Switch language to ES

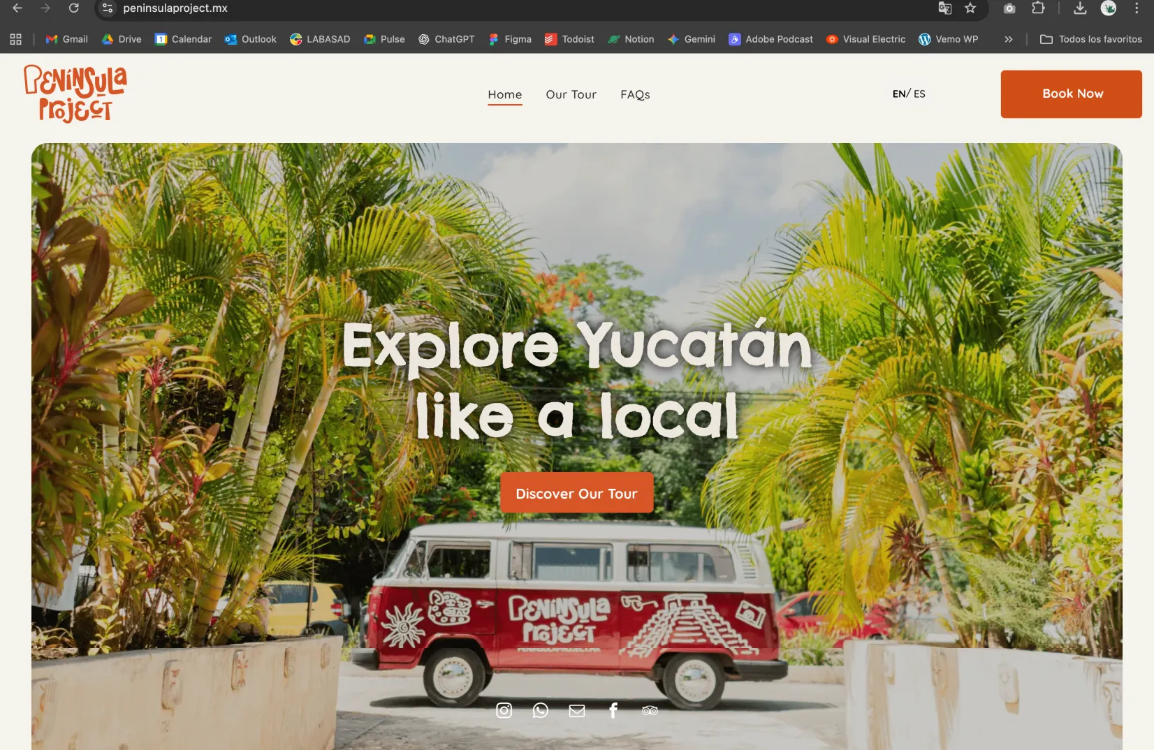click(x=919, y=94)
